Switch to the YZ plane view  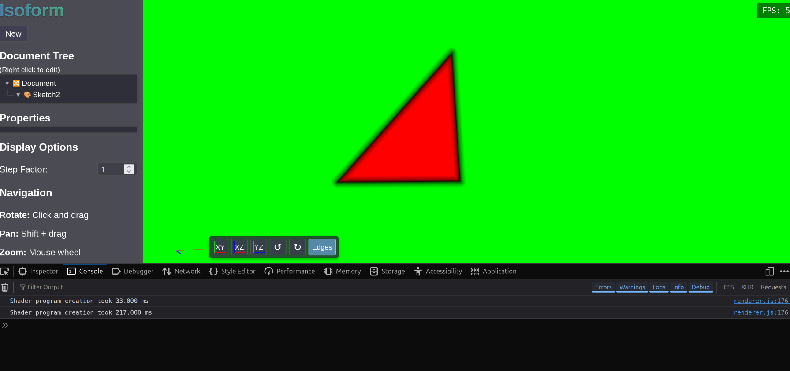tap(259, 247)
